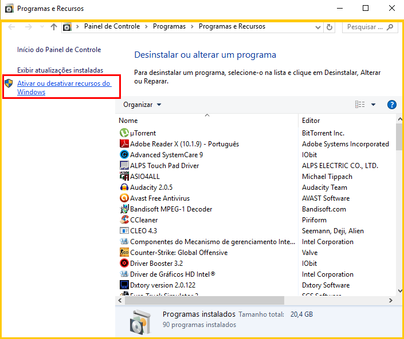Click the horizontal scrollbar left arrow
Viewport: 404px width, 339px height.
tap(120, 300)
